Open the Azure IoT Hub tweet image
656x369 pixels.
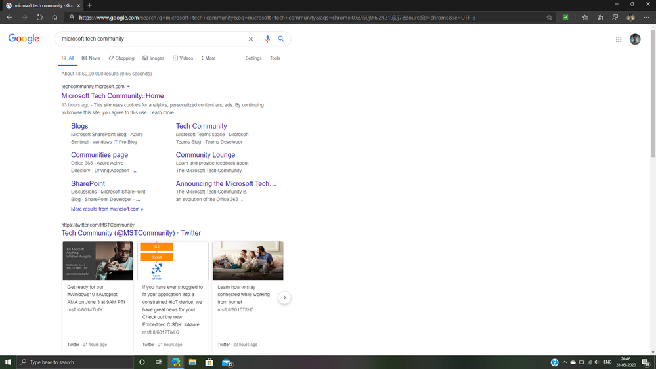point(173,261)
